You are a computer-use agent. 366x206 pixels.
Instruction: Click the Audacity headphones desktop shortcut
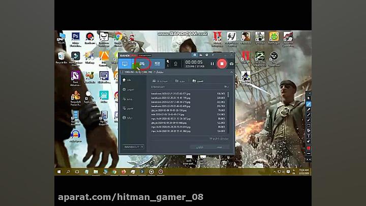pyautogui.click(x=75, y=136)
